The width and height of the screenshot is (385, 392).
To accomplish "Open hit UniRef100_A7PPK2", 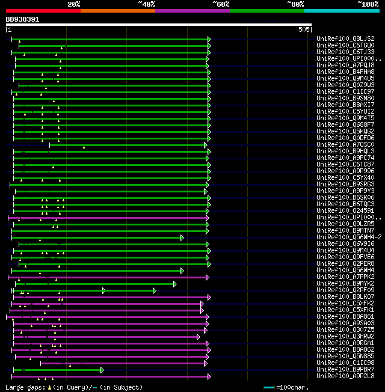I will (x=345, y=277).
